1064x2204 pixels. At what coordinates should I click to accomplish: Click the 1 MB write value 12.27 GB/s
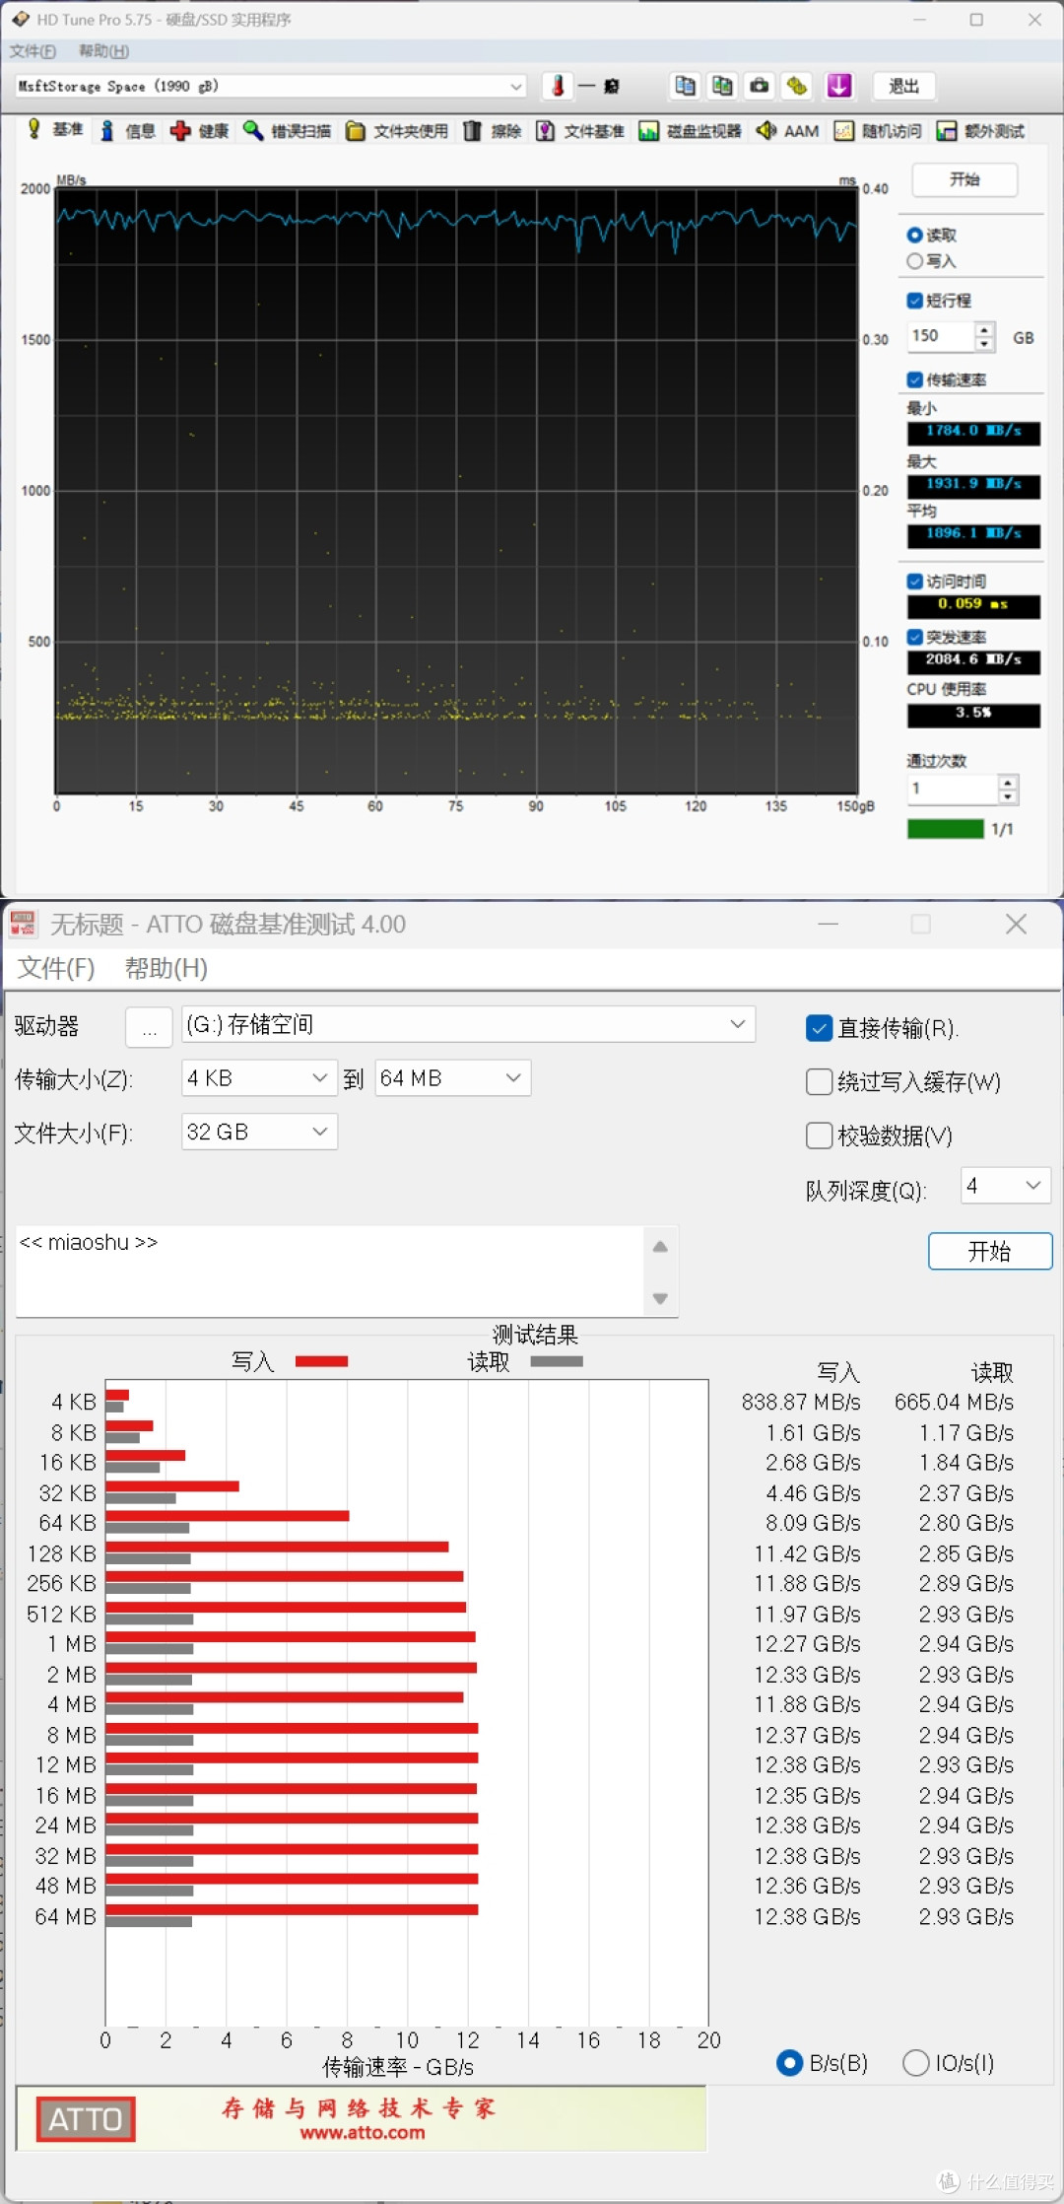(807, 1644)
